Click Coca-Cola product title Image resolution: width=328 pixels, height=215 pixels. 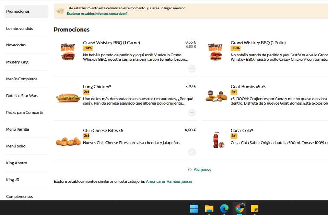point(242,131)
